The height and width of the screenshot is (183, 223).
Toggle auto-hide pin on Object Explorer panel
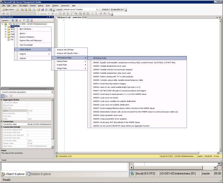tap(50, 17)
